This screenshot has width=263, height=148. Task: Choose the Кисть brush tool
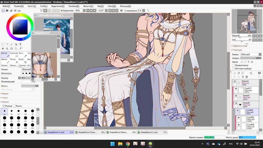click(23, 55)
